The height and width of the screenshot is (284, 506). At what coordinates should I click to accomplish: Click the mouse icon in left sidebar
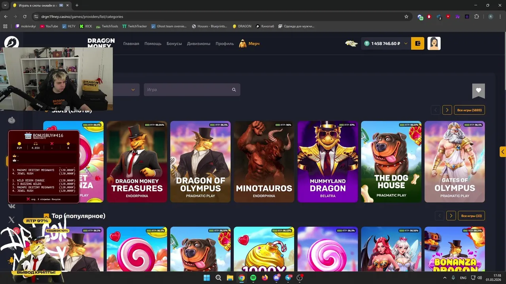pyautogui.click(x=11, y=120)
